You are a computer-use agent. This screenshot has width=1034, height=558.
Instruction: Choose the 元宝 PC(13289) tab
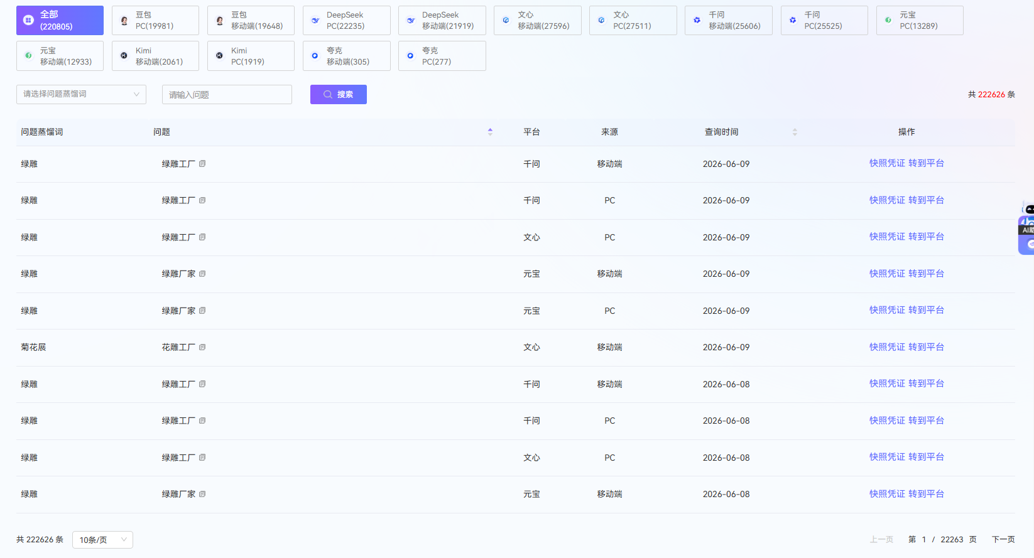click(920, 21)
